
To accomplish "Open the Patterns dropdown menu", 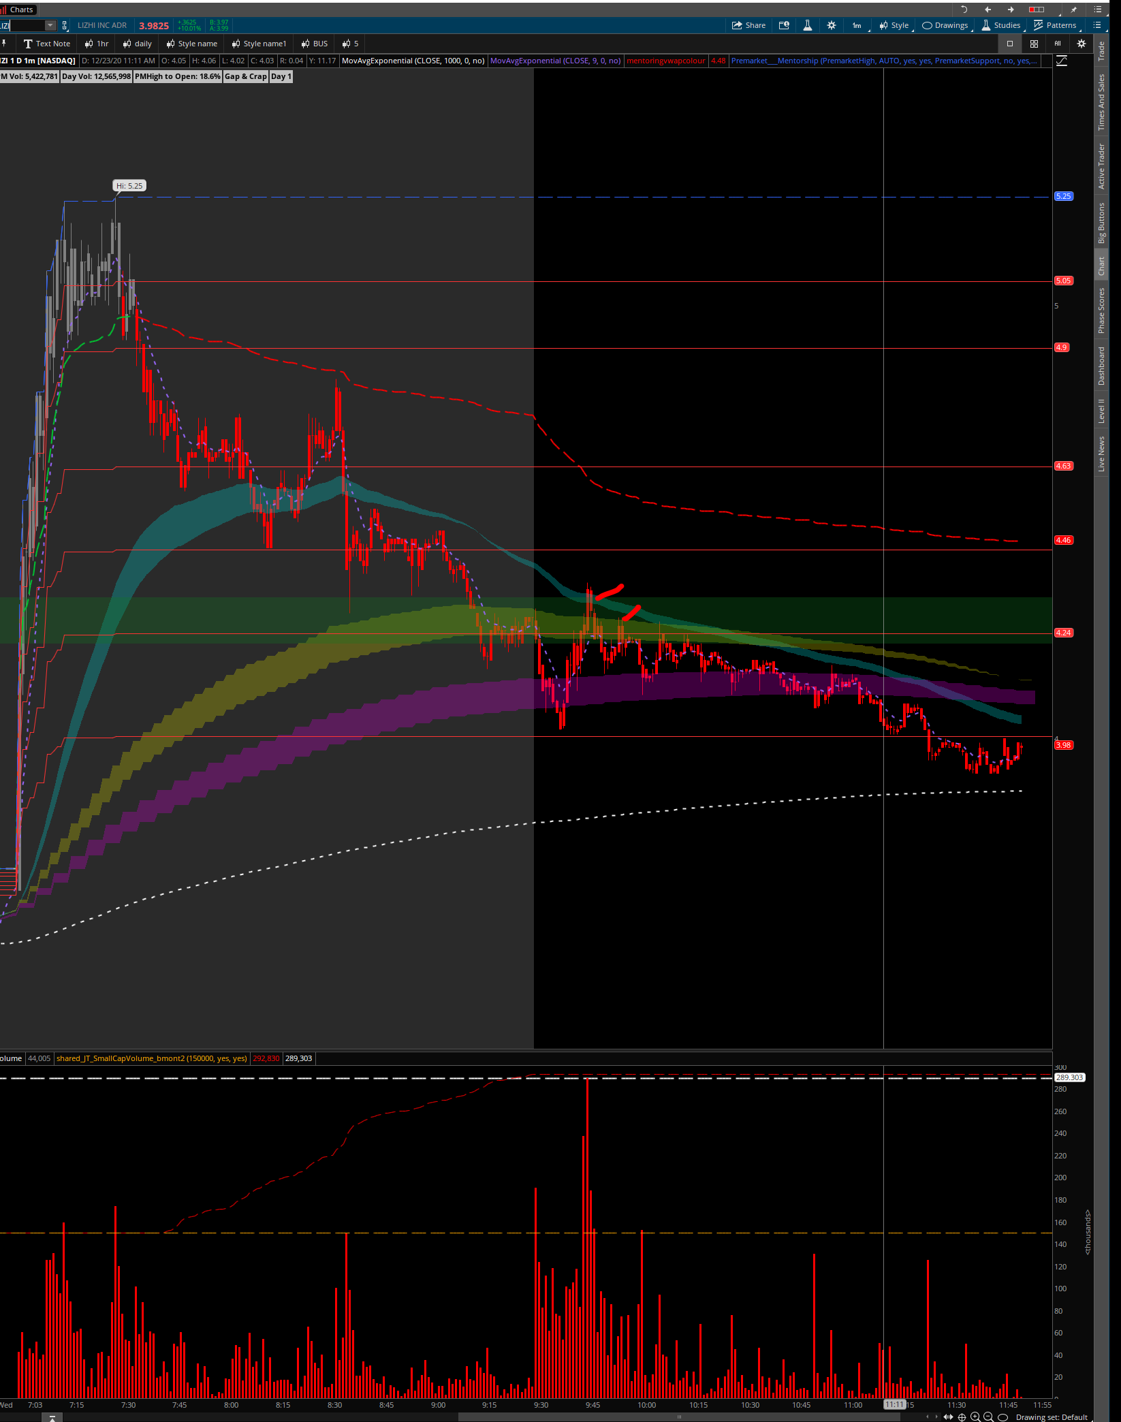I will (x=1056, y=25).
